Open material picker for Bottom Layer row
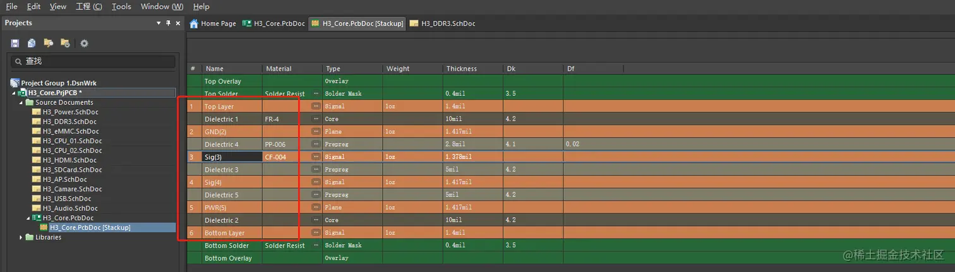 [x=316, y=232]
